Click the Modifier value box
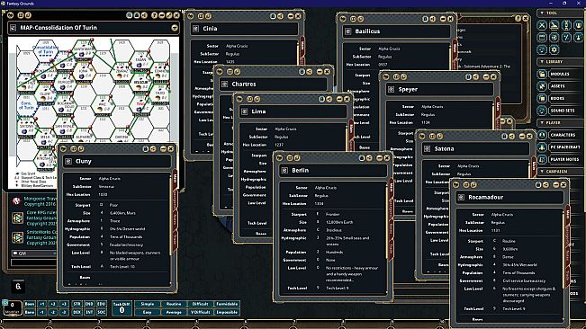The image size is (586, 329). [13, 307]
